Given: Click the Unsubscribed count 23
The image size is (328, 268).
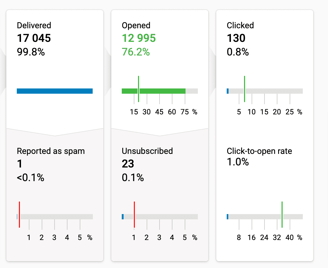Looking at the screenshot, I should coord(128,164).
